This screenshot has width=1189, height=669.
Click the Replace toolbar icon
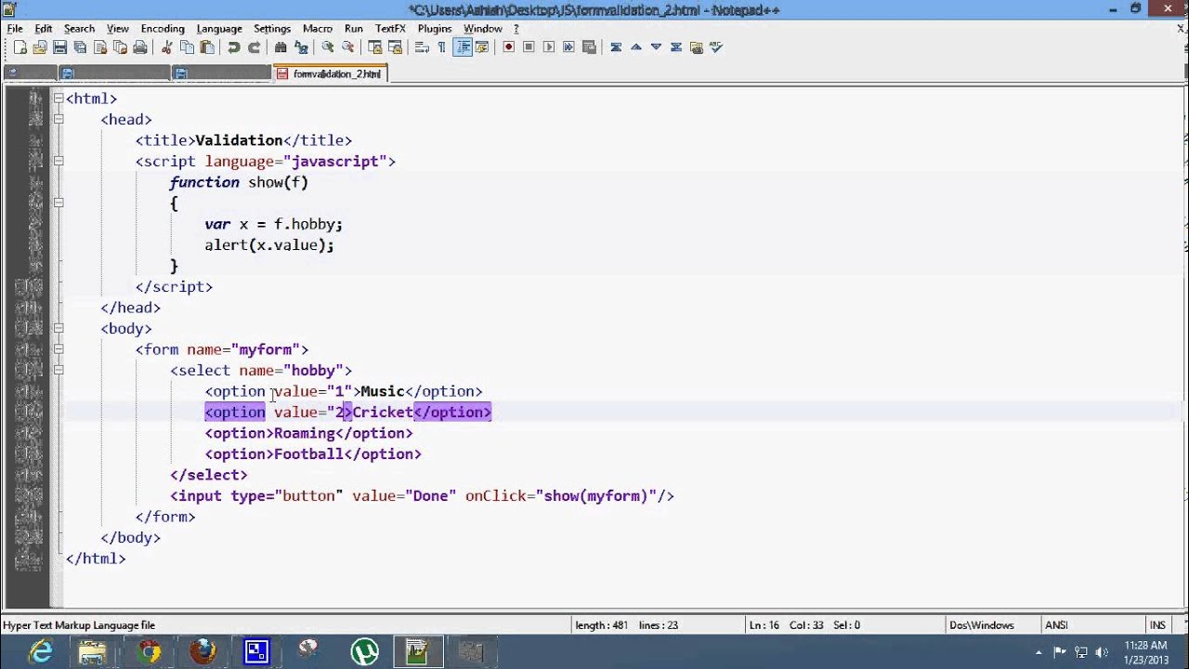301,47
